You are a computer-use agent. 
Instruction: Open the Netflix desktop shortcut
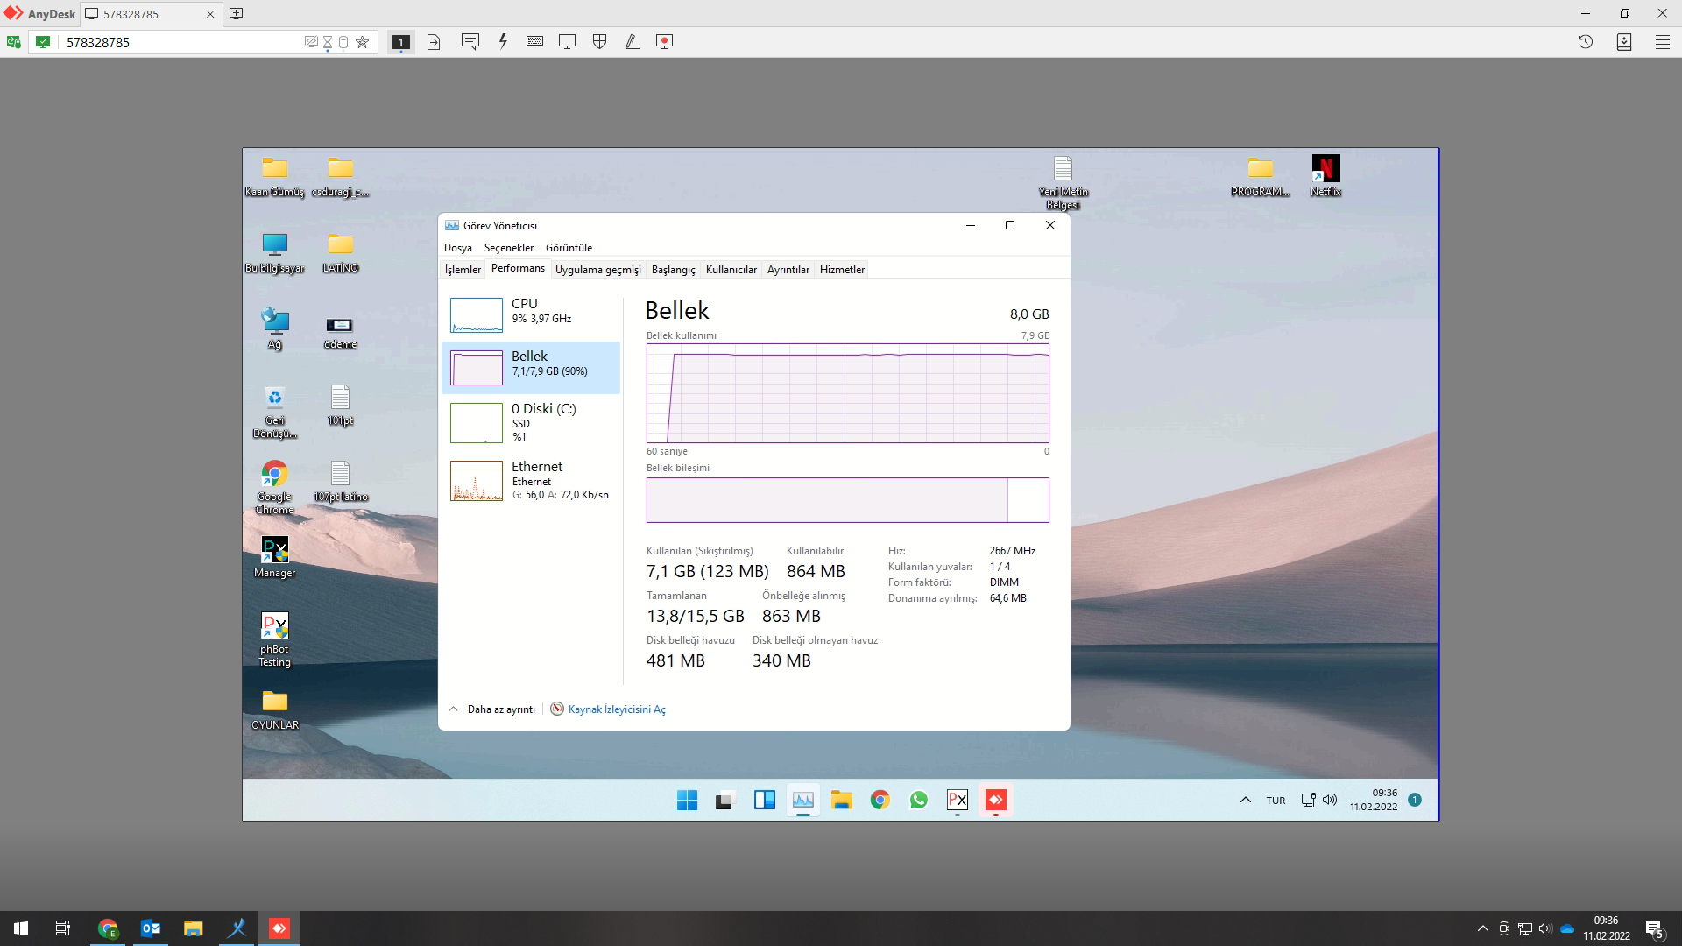pos(1325,176)
